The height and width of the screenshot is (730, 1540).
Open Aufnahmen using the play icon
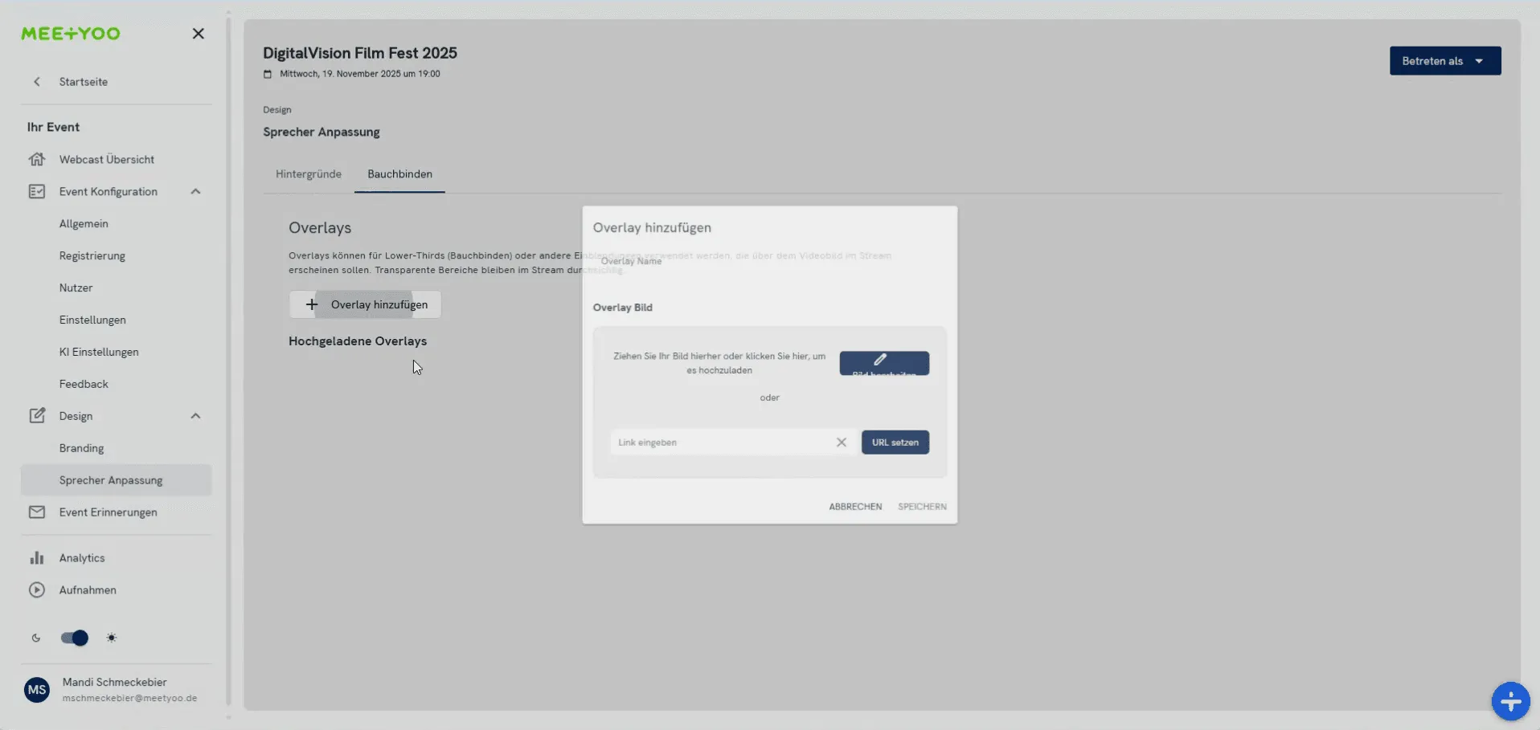point(37,590)
